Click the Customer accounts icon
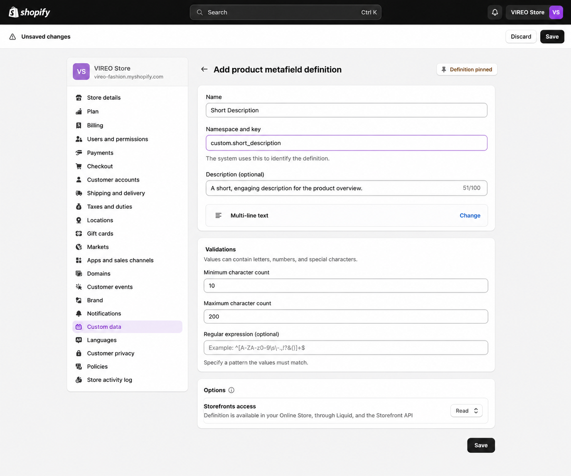The image size is (571, 476). coord(79,180)
